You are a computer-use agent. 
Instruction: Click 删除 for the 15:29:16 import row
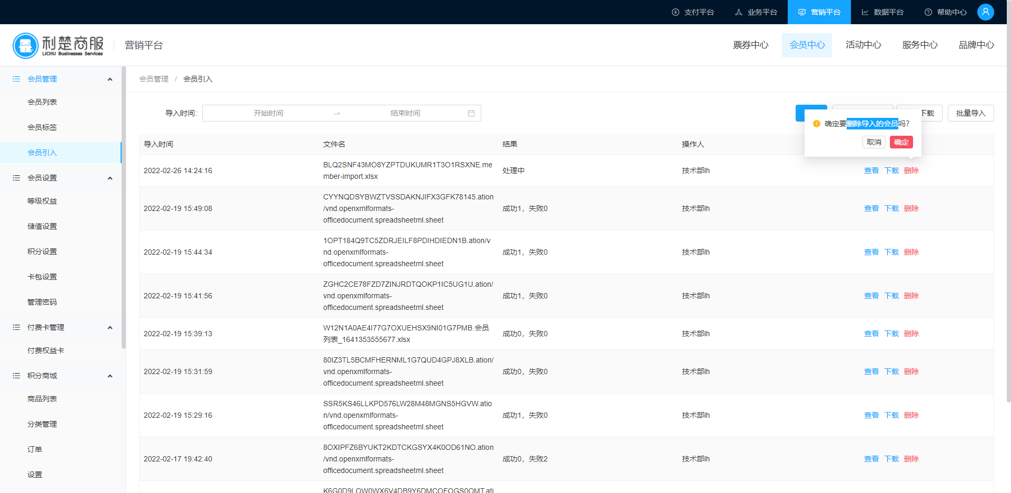tap(911, 415)
